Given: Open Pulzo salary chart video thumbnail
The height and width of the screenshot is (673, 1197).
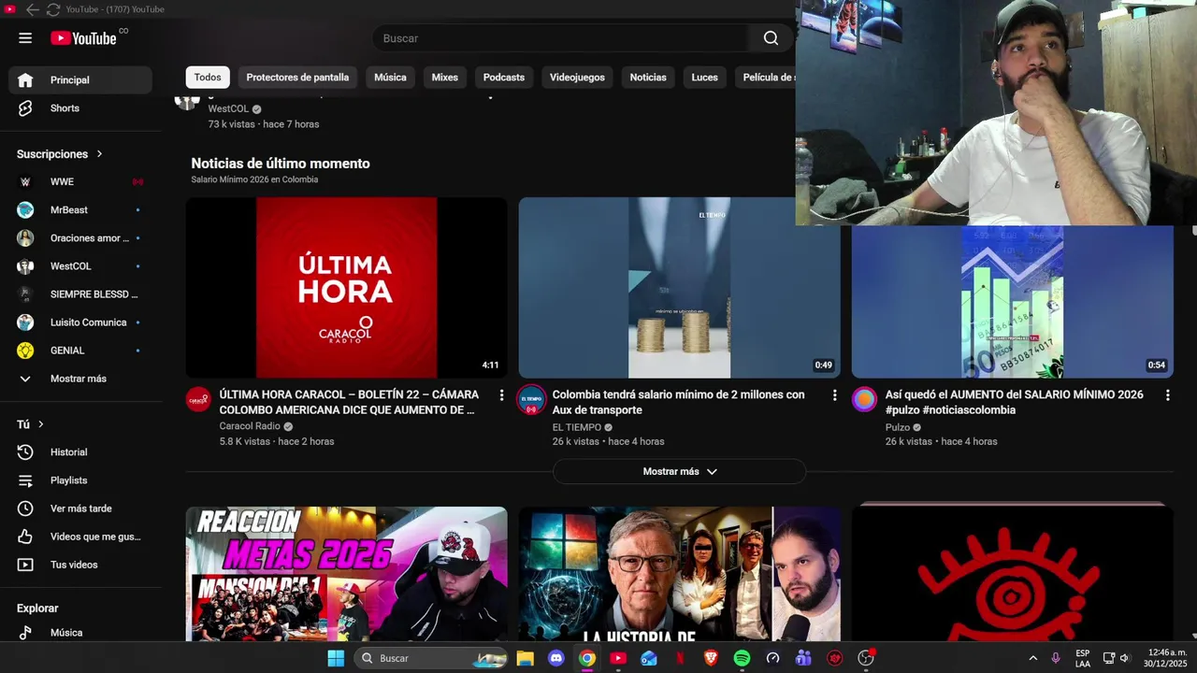Looking at the screenshot, I should pos(1012,301).
